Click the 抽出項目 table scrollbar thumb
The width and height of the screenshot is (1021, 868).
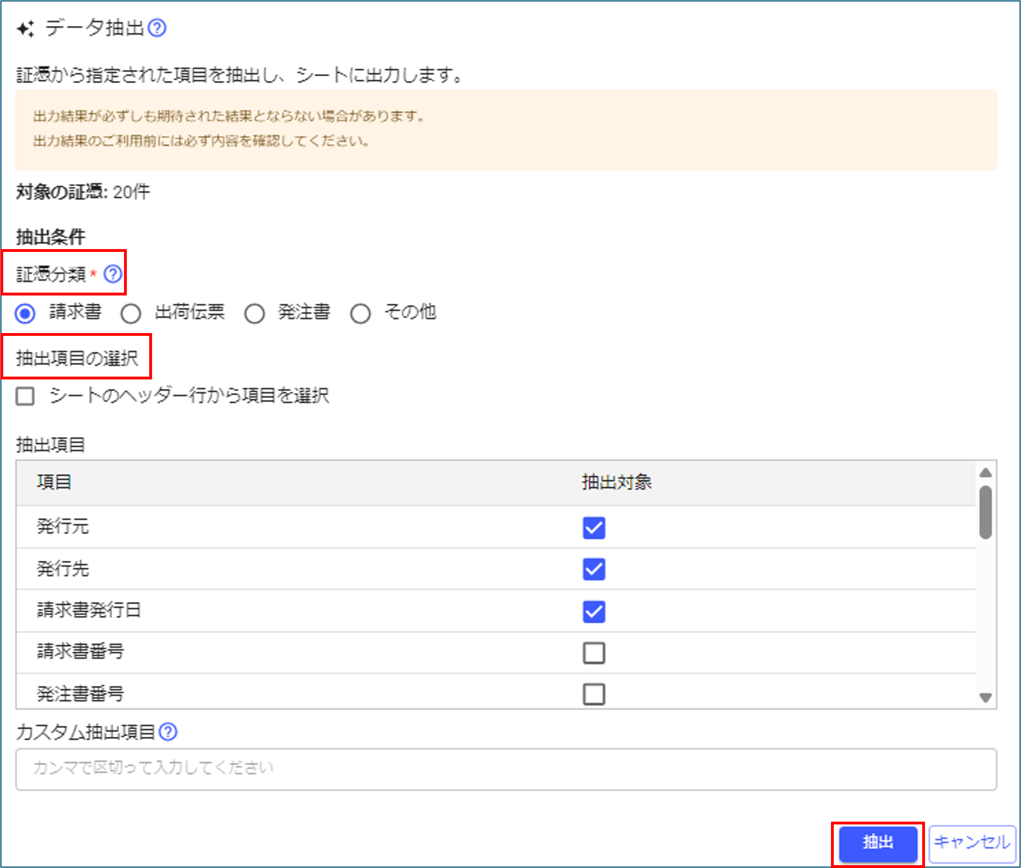click(x=985, y=512)
